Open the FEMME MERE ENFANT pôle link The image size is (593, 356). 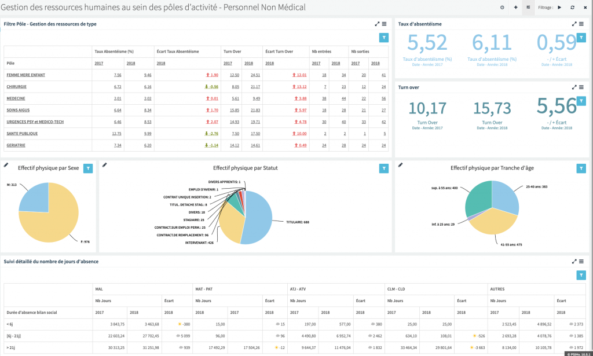(25, 75)
